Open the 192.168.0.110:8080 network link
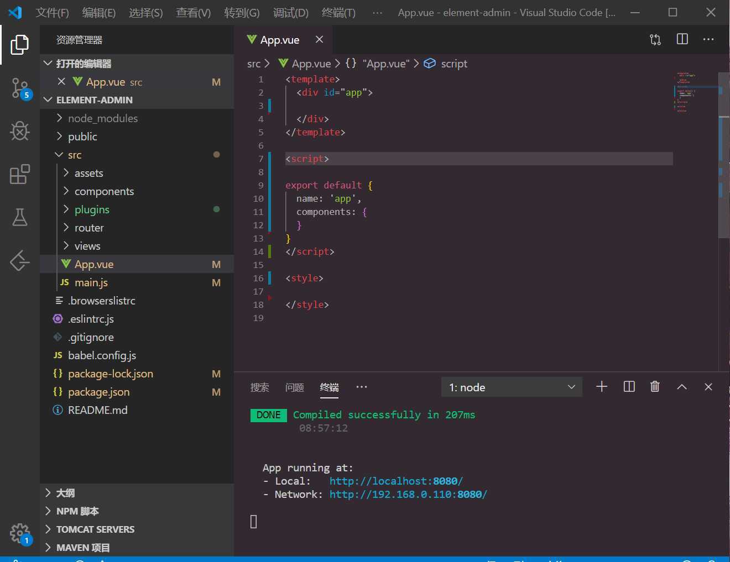This screenshot has width=730, height=562. coord(409,495)
